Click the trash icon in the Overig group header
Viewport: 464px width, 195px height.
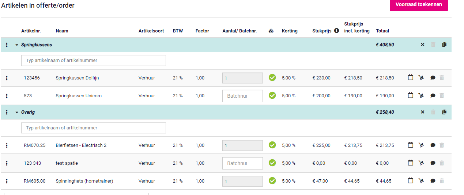tap(433, 112)
